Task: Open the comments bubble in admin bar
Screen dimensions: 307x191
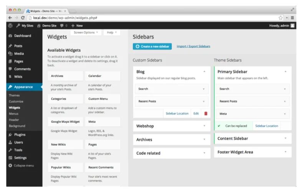Action: point(62,26)
